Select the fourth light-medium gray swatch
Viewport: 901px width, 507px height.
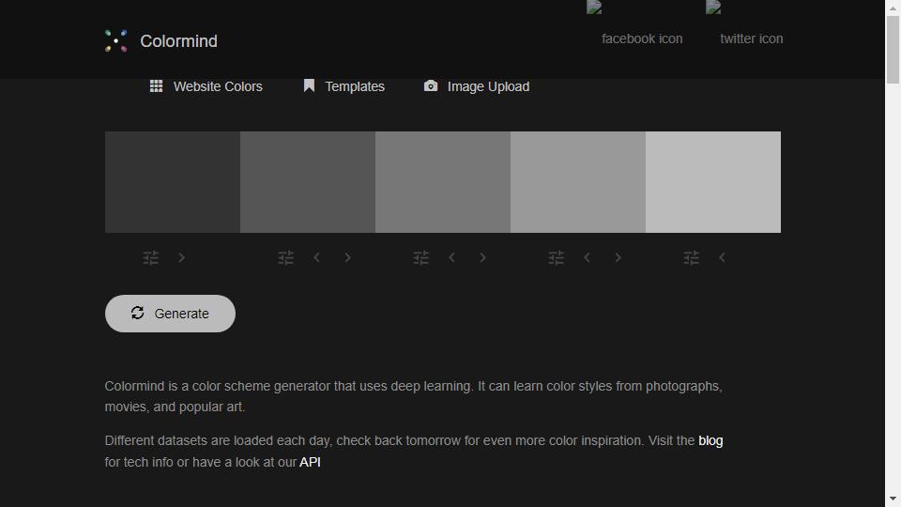click(578, 181)
